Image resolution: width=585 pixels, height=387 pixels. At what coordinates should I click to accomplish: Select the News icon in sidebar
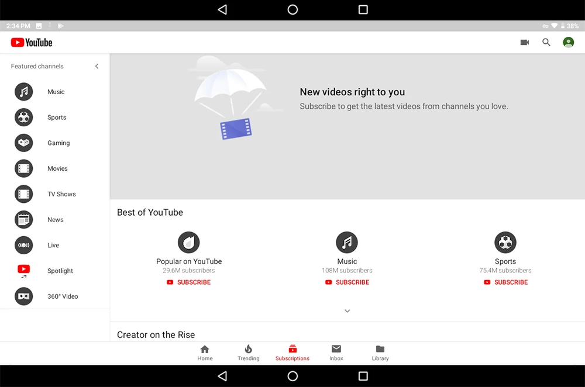tap(23, 220)
